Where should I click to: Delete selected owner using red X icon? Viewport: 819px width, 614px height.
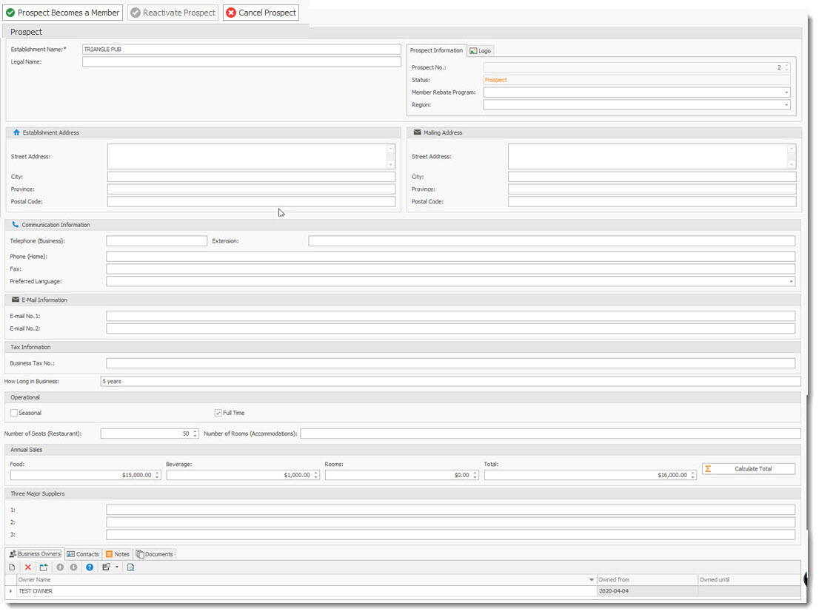click(x=28, y=566)
